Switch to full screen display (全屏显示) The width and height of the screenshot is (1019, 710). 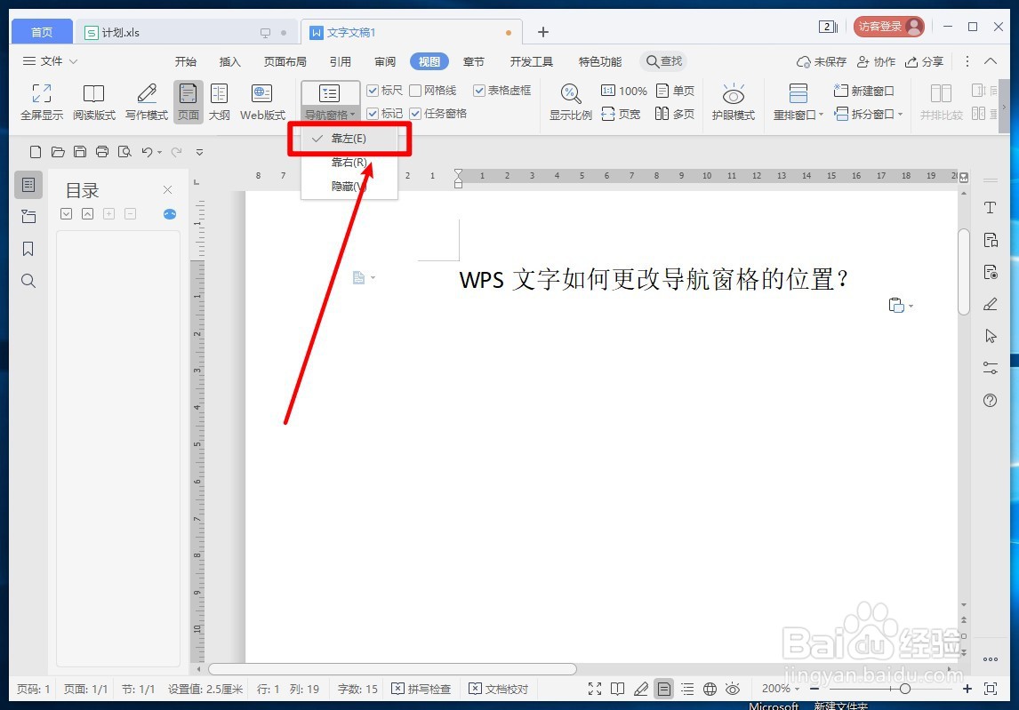pos(42,102)
